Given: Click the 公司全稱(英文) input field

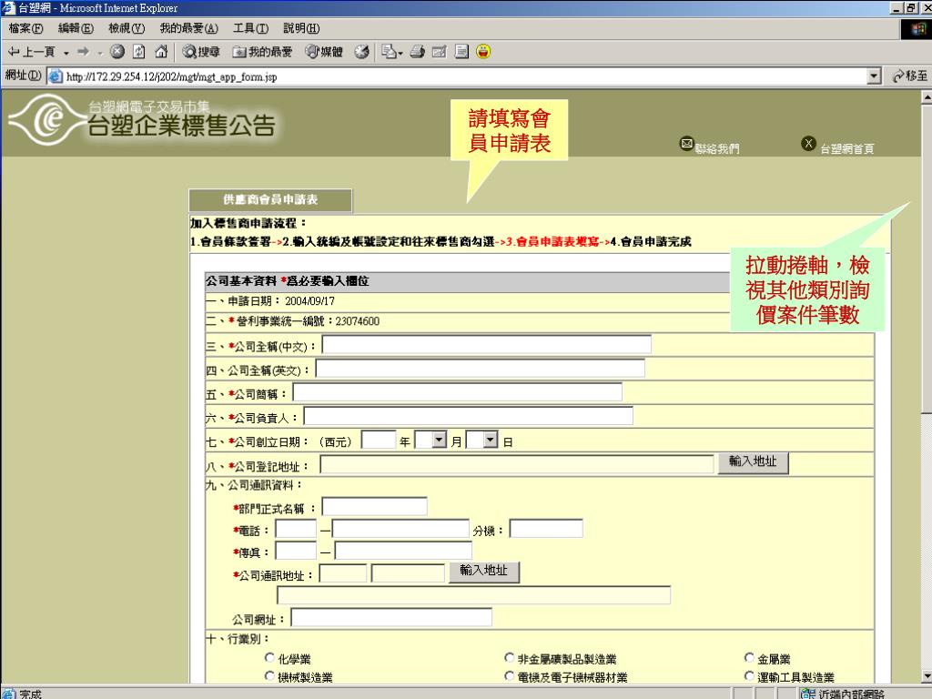Looking at the screenshot, I should point(481,369).
